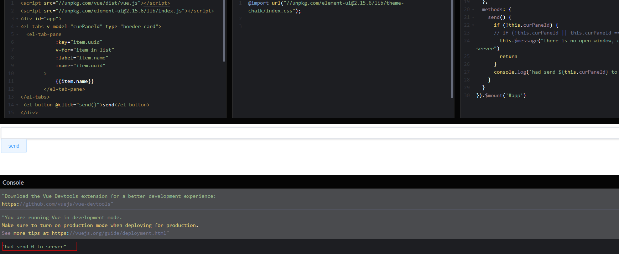The image size is (619, 254).
Task: Click the vue.js script tag on line 1
Action: [x=95, y=3]
